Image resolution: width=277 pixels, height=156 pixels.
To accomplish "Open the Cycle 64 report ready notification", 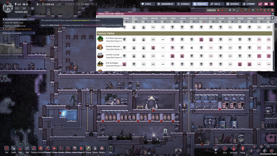I will click(14, 23).
